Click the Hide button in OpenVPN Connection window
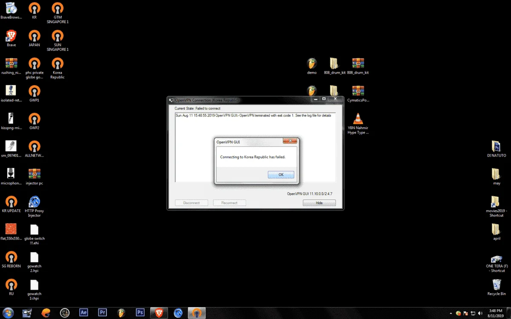 coord(319,203)
